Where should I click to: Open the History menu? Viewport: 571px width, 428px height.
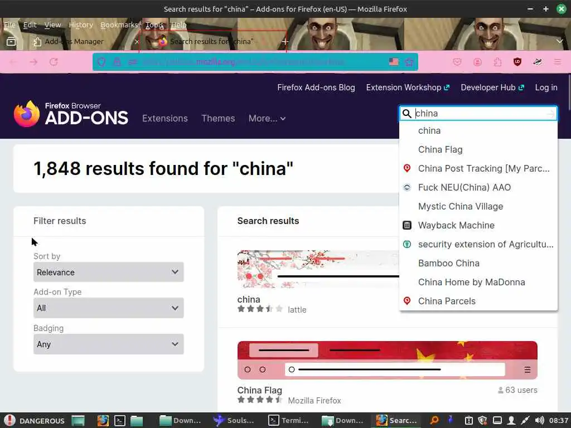[x=81, y=25]
